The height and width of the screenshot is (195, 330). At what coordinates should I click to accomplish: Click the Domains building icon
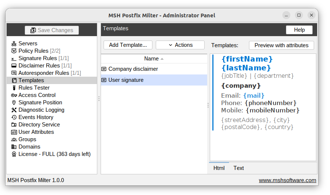pyautogui.click(x=14, y=147)
